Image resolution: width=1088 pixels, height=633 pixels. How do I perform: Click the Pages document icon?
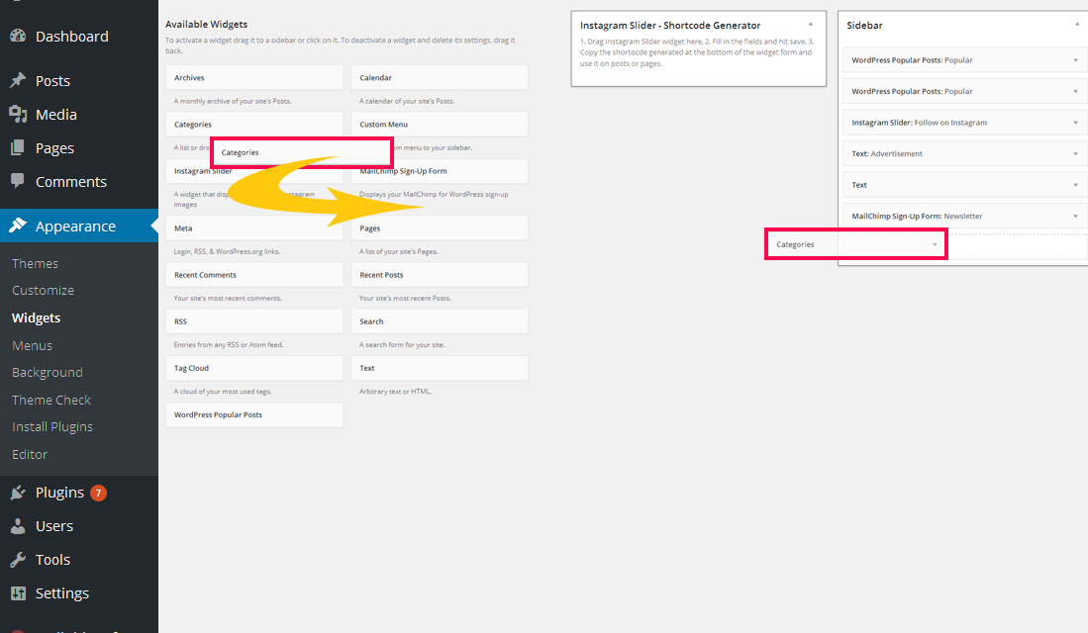pos(18,147)
